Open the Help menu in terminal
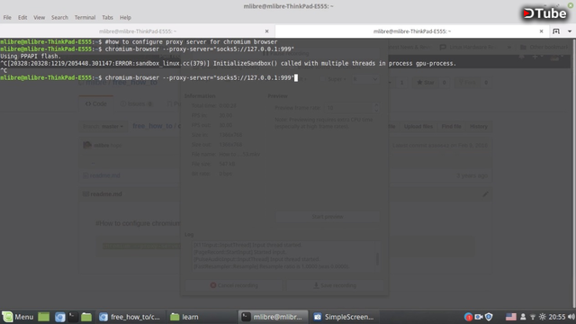This screenshot has width=576, height=324. (125, 17)
